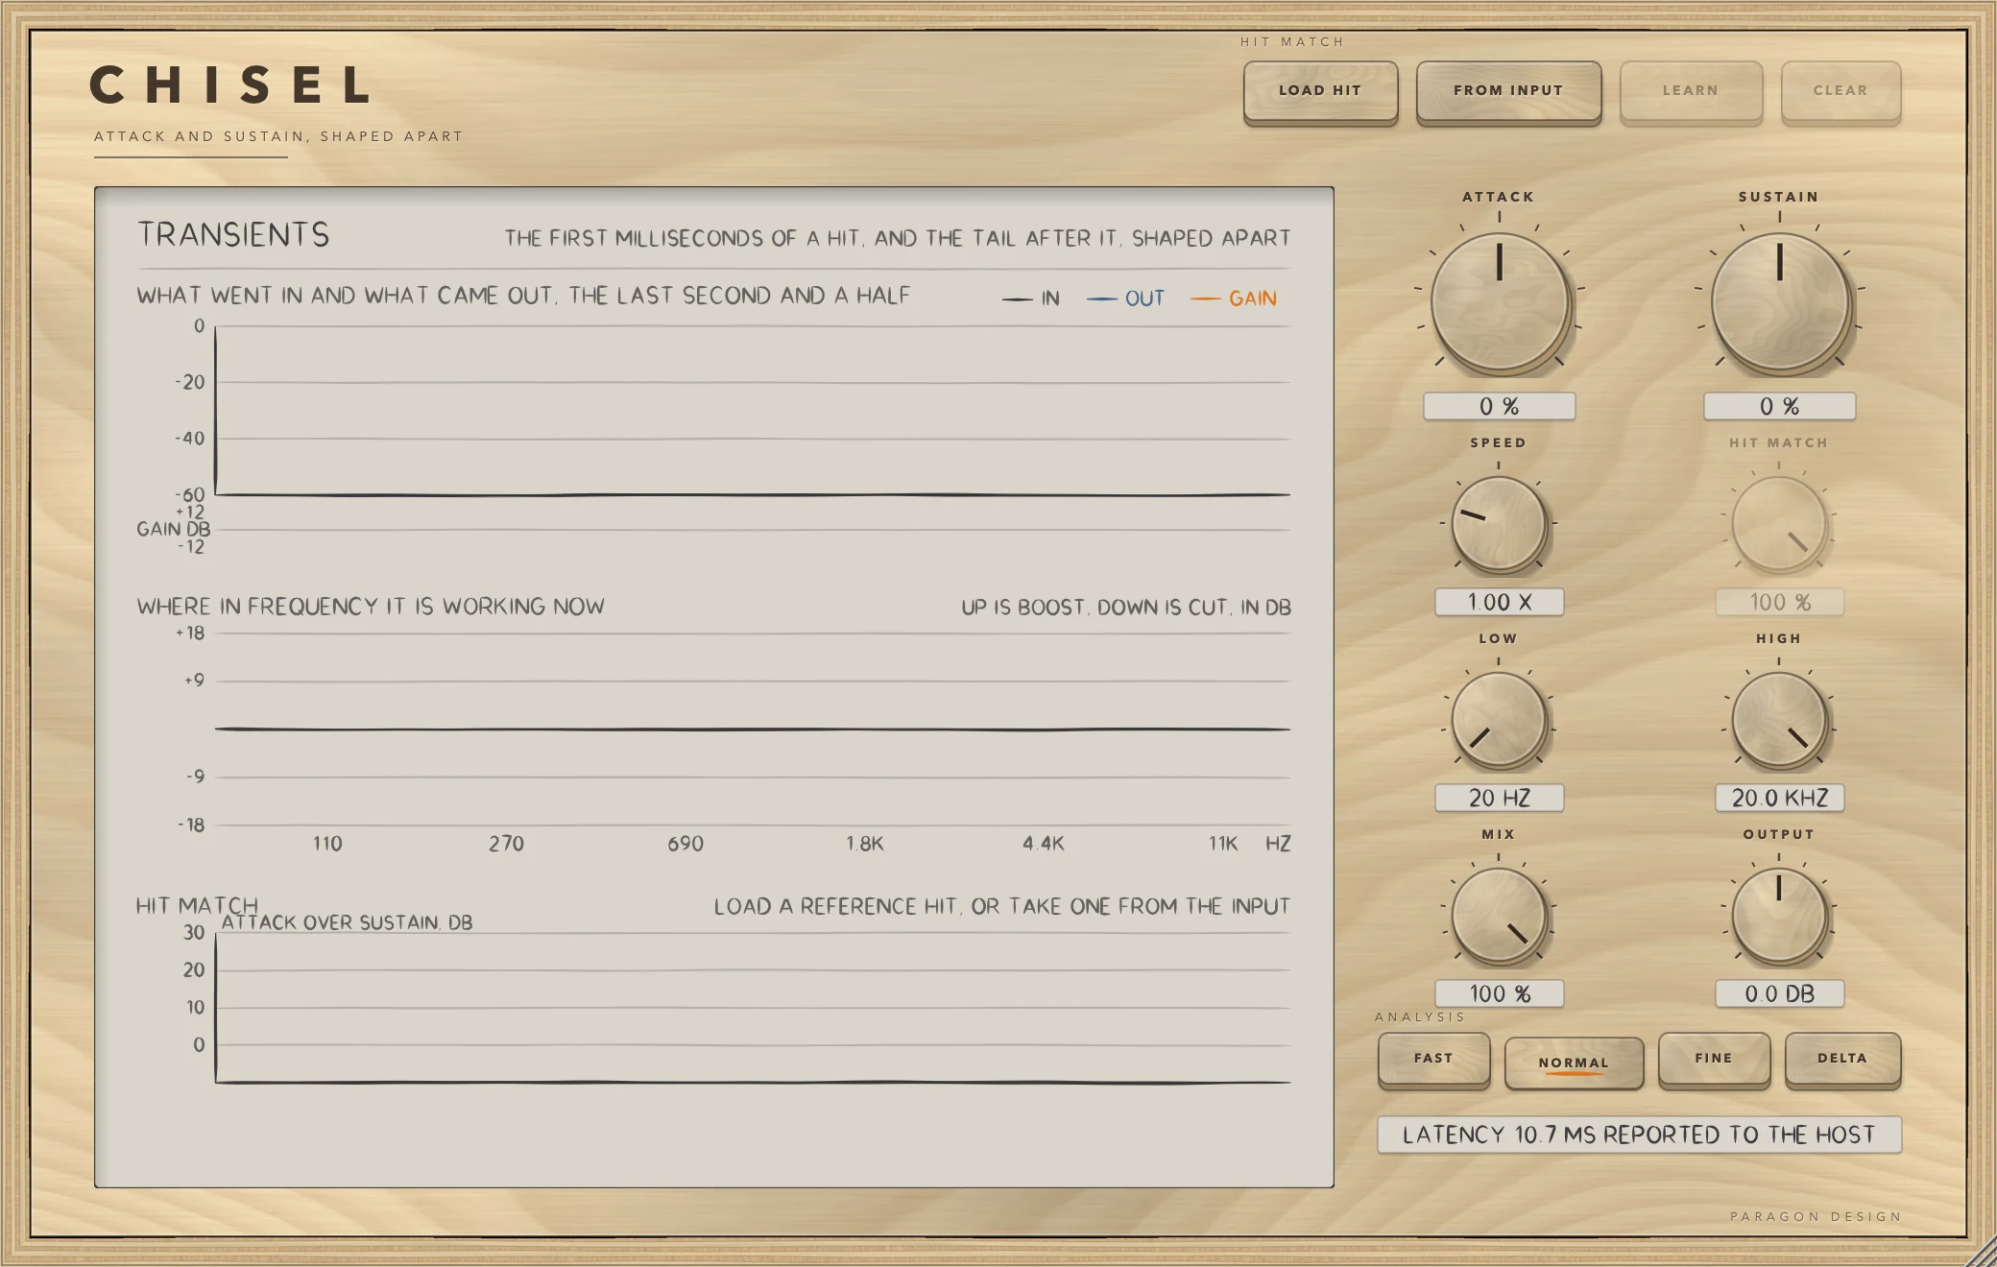Click the dimmed Hit Match knob
1997x1267 pixels.
click(1779, 524)
